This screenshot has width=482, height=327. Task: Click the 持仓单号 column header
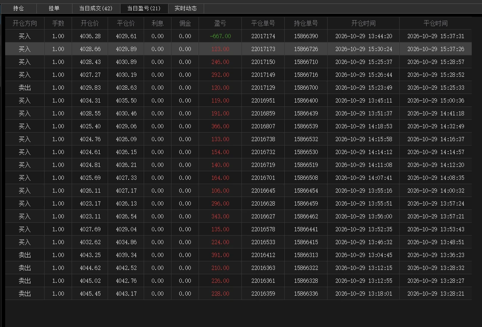[306, 23]
